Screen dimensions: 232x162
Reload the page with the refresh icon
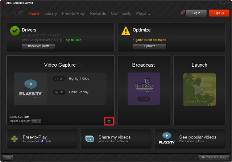pos(21,13)
